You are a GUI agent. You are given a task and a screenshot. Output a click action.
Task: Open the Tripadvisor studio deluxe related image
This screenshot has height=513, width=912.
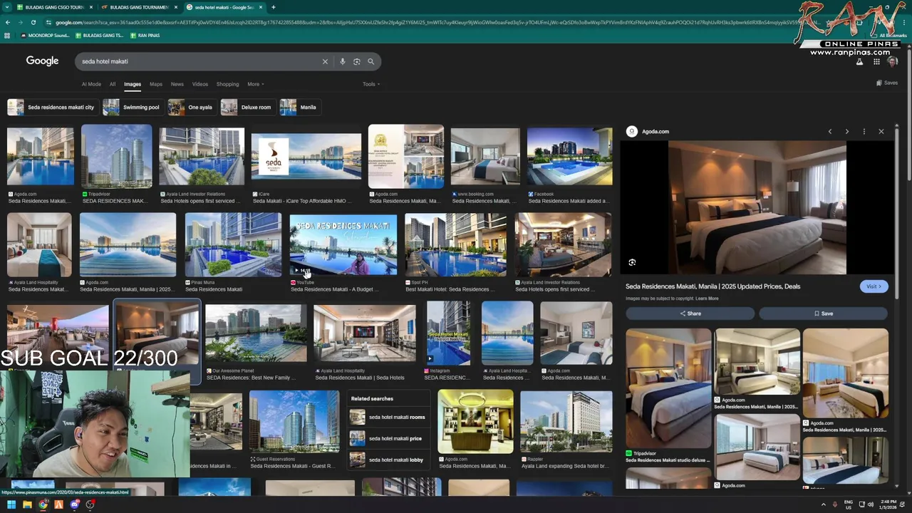click(668, 388)
